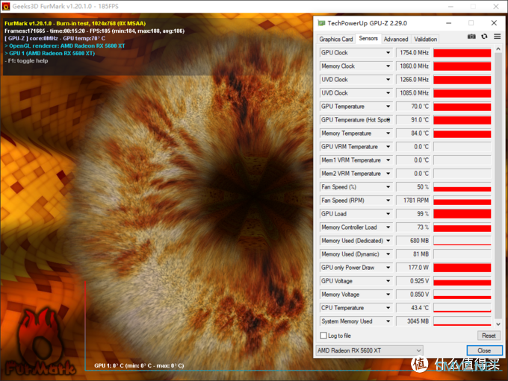Viewport: 508px width, 381px height.
Task: Expand the System Memory Used dropdown
Action: click(x=388, y=321)
